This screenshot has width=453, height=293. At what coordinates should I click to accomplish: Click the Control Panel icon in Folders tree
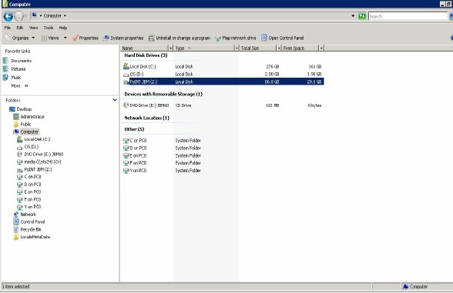pyautogui.click(x=16, y=221)
